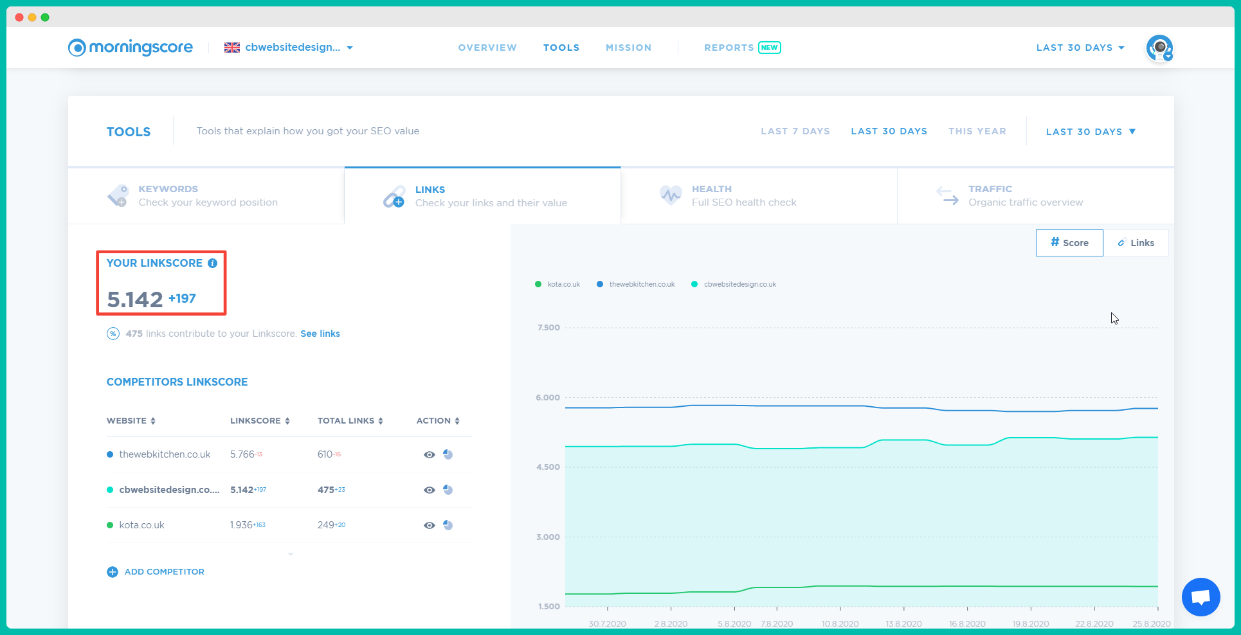Toggle visibility eye for cbwebsitedesign.co.uk
This screenshot has width=1241, height=635.
430,490
